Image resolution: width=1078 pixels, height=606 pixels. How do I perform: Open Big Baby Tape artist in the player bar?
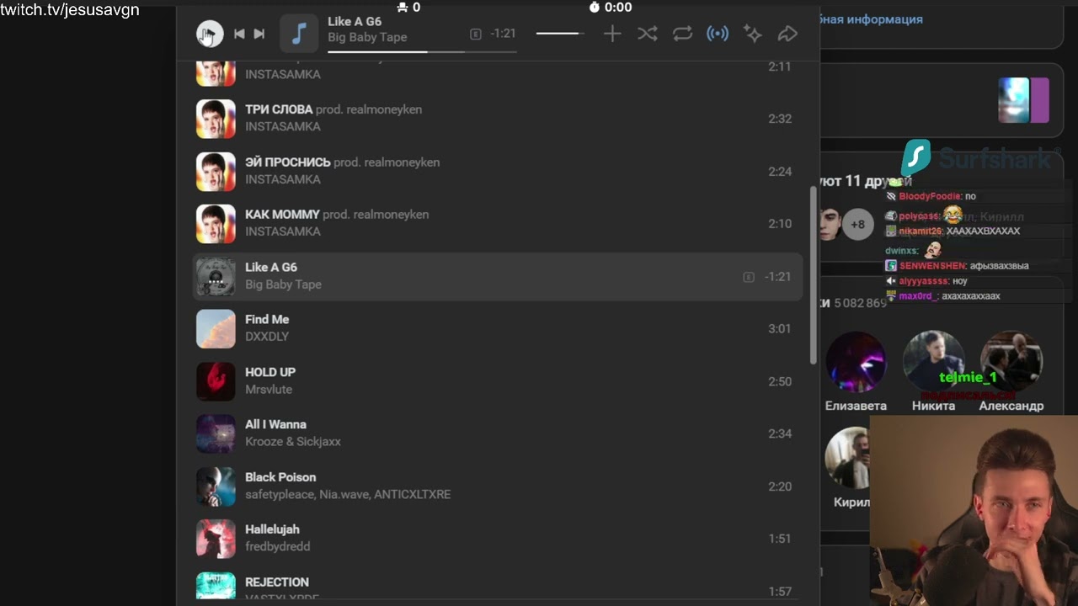pyautogui.click(x=367, y=37)
